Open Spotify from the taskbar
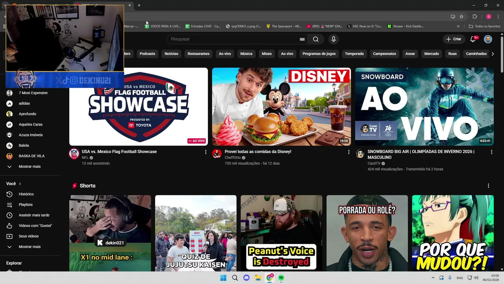Image resolution: width=504 pixels, height=284 pixels. click(281, 278)
